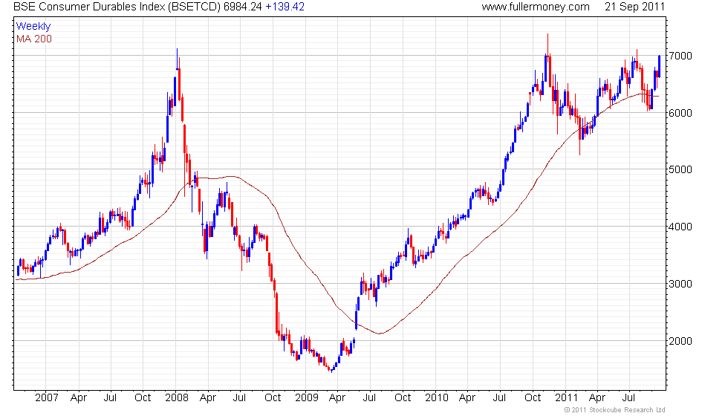Select the 2008 time axis marker
Image resolution: width=728 pixels, height=416 pixels.
(x=177, y=397)
